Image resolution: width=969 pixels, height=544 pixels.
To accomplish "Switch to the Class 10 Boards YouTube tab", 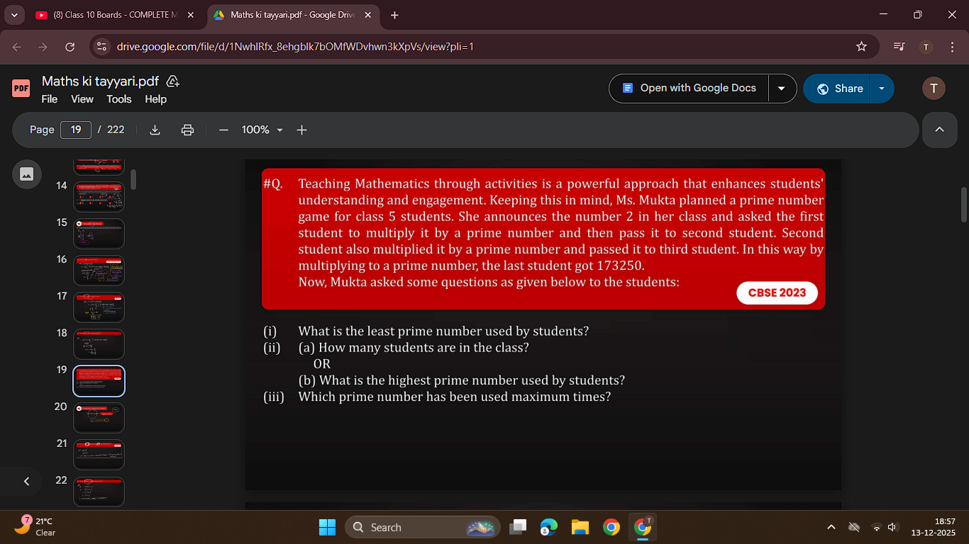I will tap(110, 15).
